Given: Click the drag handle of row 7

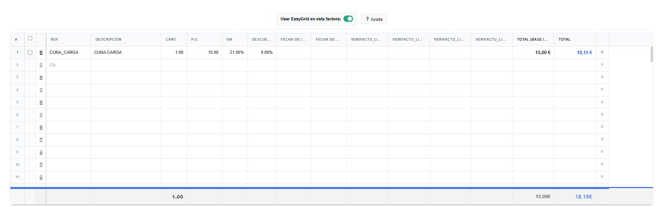Looking at the screenshot, I should (41, 128).
